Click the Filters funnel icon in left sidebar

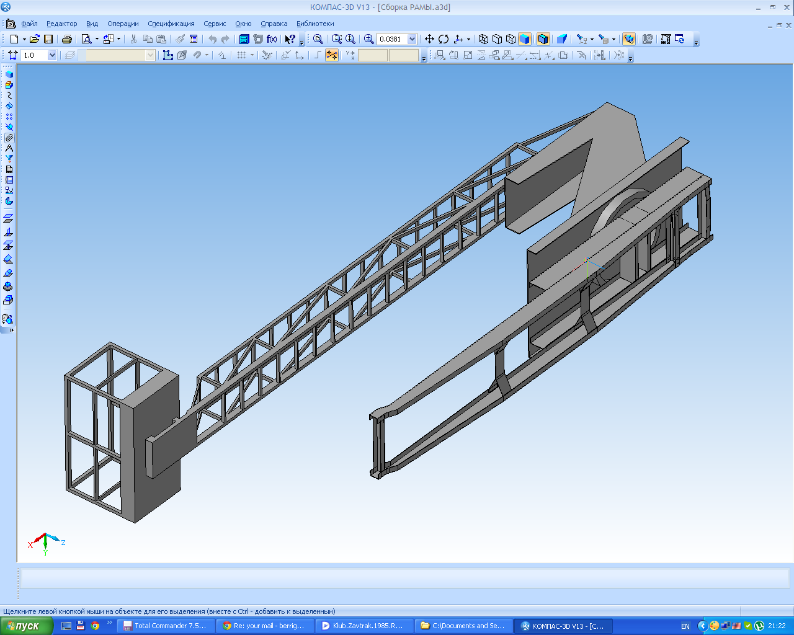[9, 159]
